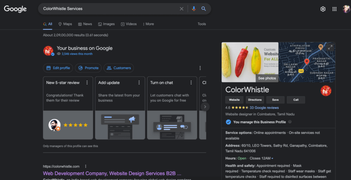Open the vegetables business photo
This screenshot has width=351, height=180.
click(250, 62)
